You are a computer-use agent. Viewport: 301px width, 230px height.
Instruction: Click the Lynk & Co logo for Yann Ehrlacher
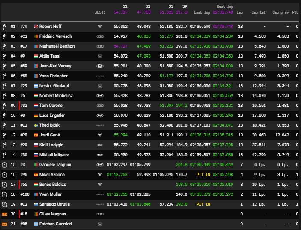coord(100,76)
